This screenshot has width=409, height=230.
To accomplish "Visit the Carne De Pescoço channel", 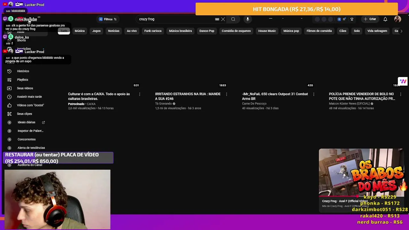I will tap(254, 104).
